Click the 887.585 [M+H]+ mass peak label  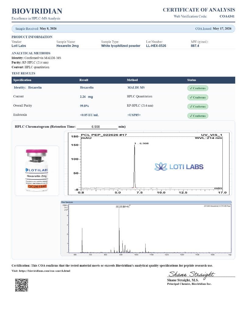pos(123,206)
